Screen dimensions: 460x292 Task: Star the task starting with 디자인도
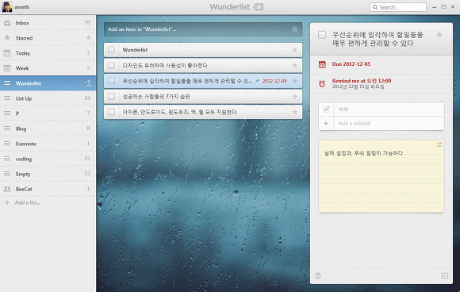[294, 65]
